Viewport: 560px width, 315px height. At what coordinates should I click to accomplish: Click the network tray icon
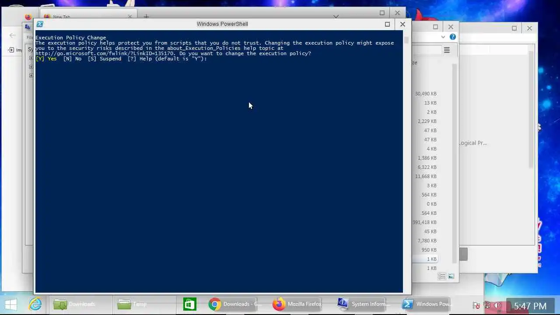pos(487,305)
